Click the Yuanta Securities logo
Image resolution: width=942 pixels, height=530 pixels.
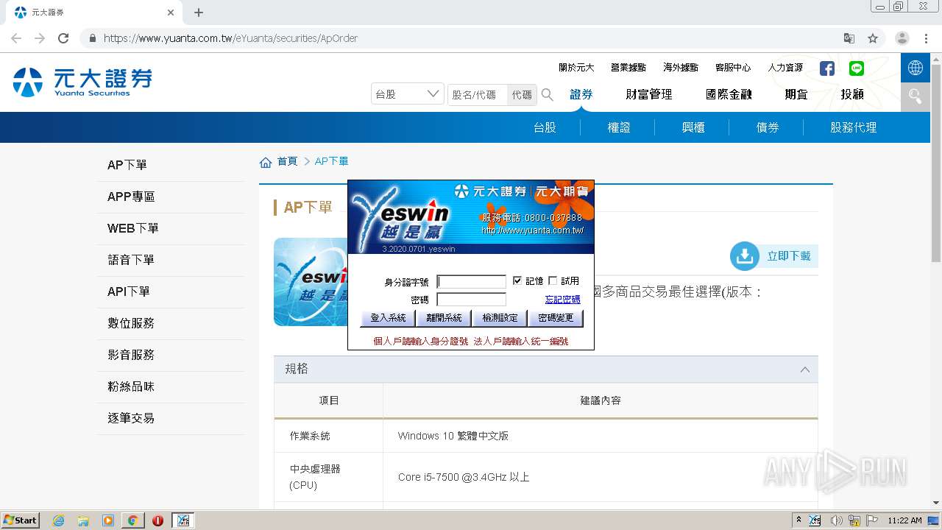[82, 82]
